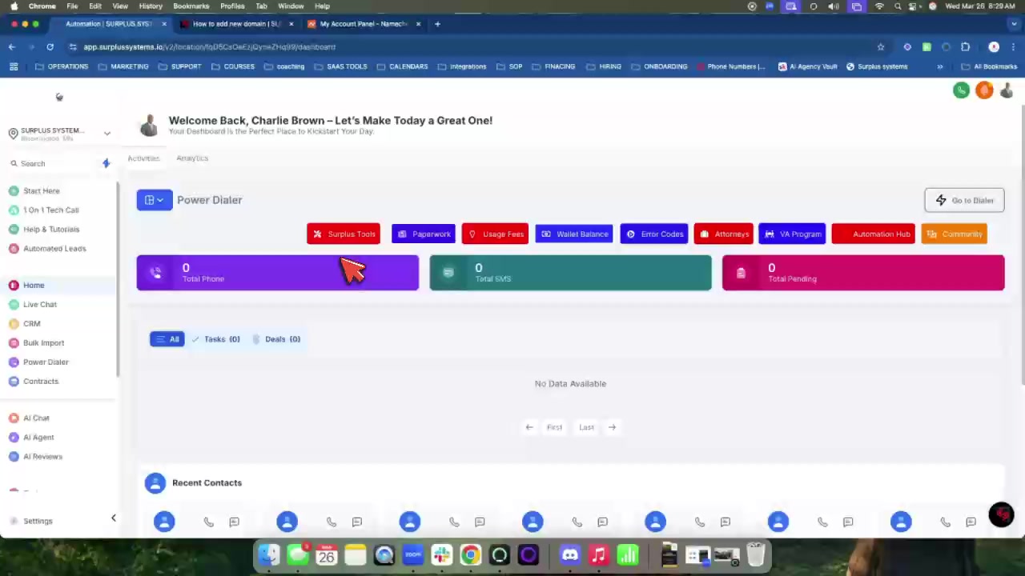Viewport: 1025px width, 576px height.
Task: Switch to the Analytics tab
Action: pyautogui.click(x=192, y=158)
